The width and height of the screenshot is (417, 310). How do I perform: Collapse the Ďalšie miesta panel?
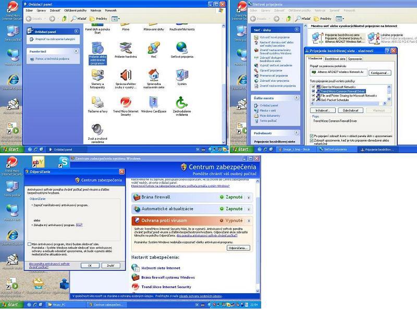[297, 98]
